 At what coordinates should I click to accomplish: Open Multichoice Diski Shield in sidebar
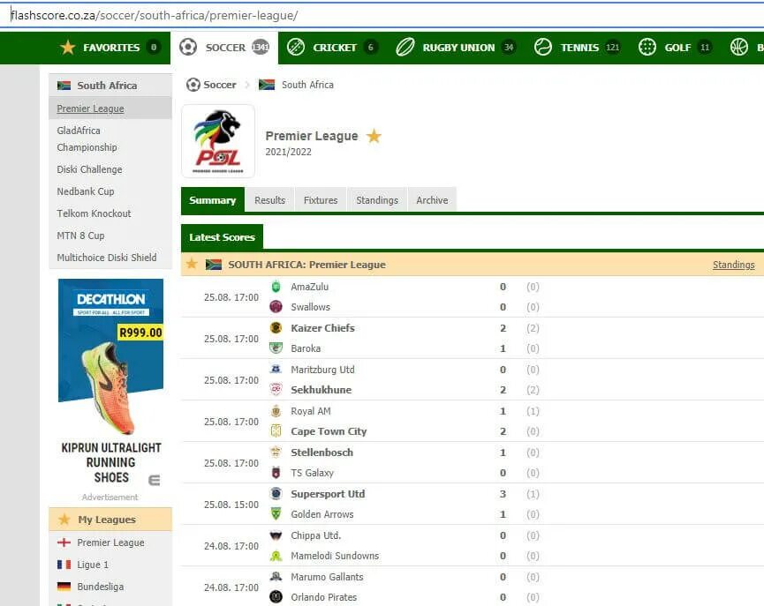(x=107, y=258)
